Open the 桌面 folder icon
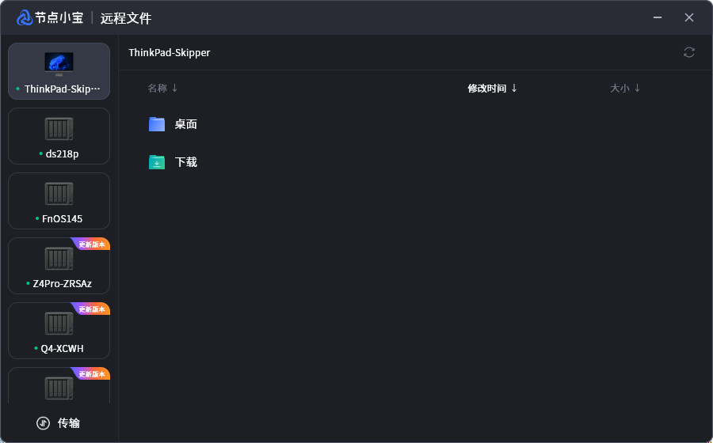 (157, 124)
